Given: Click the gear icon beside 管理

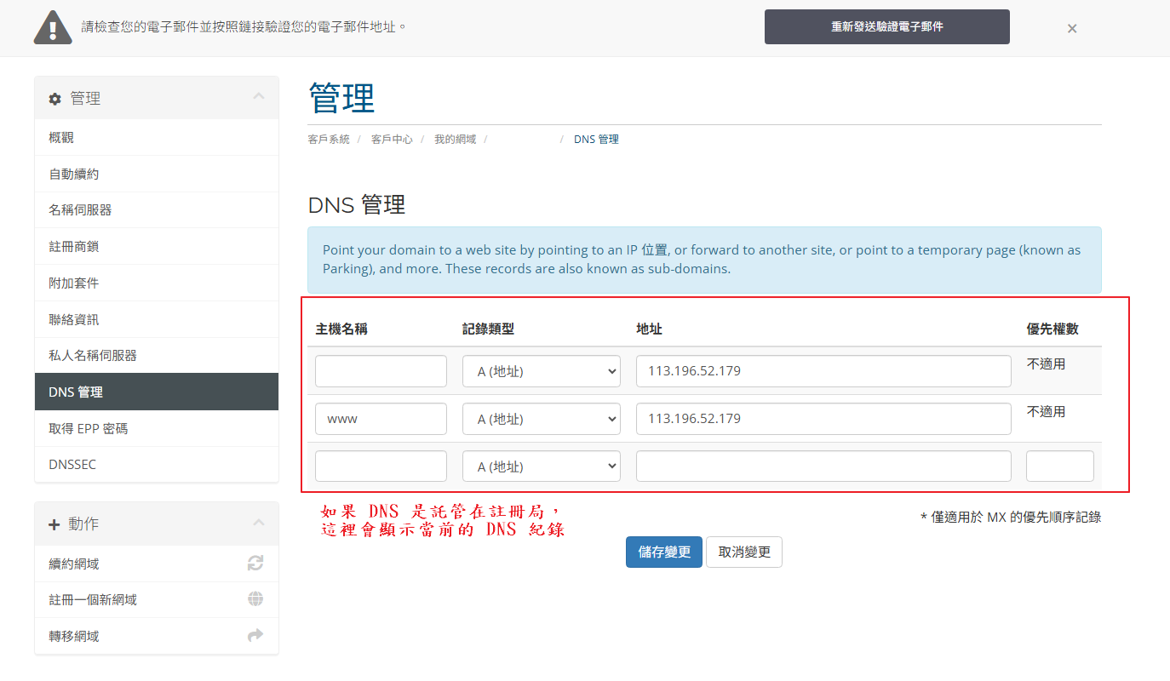Looking at the screenshot, I should 55,99.
